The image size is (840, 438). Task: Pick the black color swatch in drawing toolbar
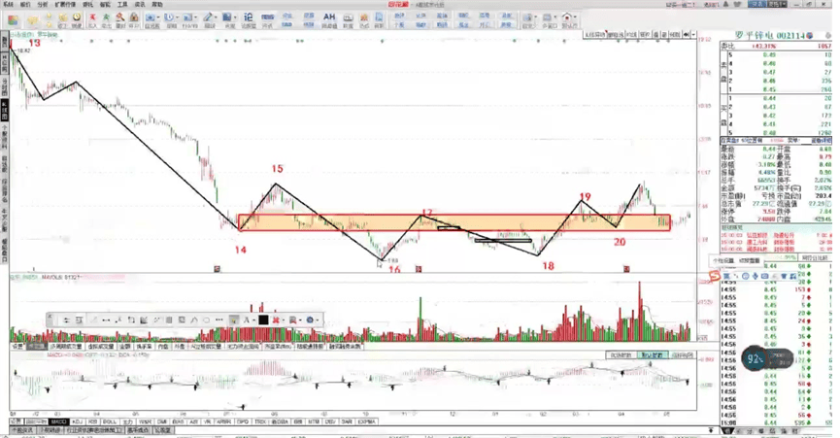point(263,320)
